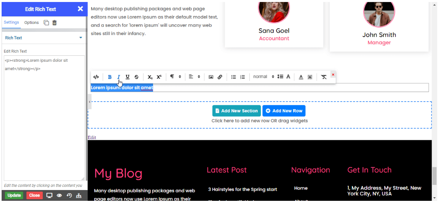Toggle bold formatting in the text toolbar
The image size is (440, 204).
110,77
